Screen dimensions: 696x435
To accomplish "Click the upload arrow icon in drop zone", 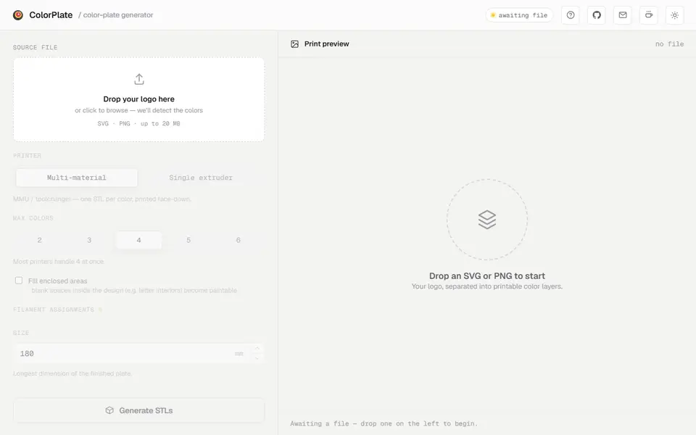I will pyautogui.click(x=139, y=80).
